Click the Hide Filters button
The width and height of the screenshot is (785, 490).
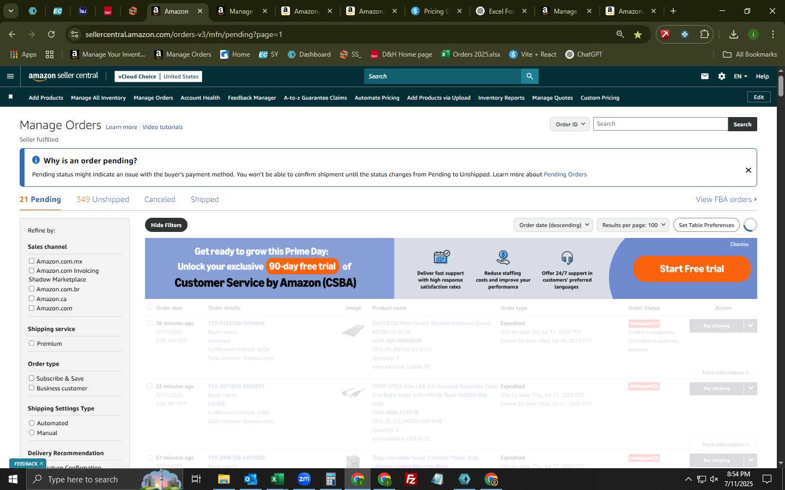[166, 225]
